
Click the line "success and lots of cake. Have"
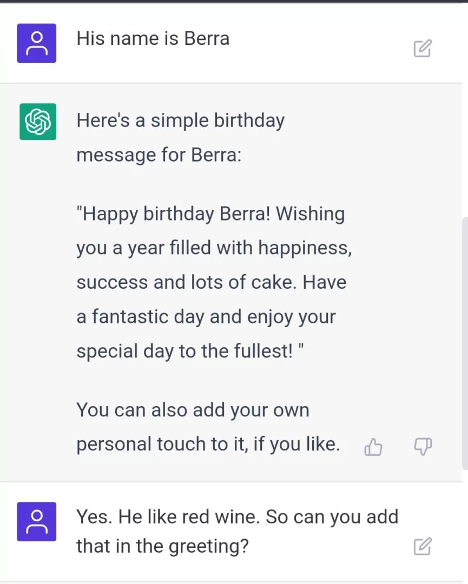pos(211,282)
